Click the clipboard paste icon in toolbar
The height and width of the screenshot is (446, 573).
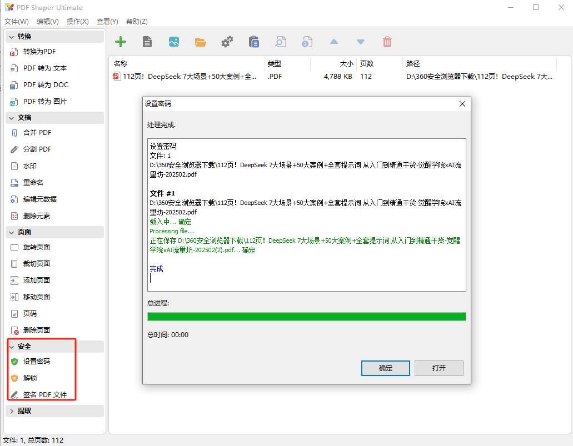(253, 42)
